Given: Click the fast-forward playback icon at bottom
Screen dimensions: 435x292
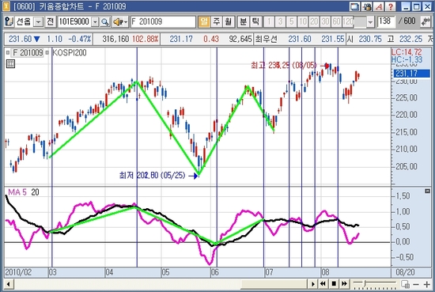Looking at the screenshot, I should (344, 283).
